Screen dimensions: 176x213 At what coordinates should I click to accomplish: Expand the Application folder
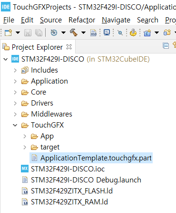pyautogui.click(x=15, y=81)
